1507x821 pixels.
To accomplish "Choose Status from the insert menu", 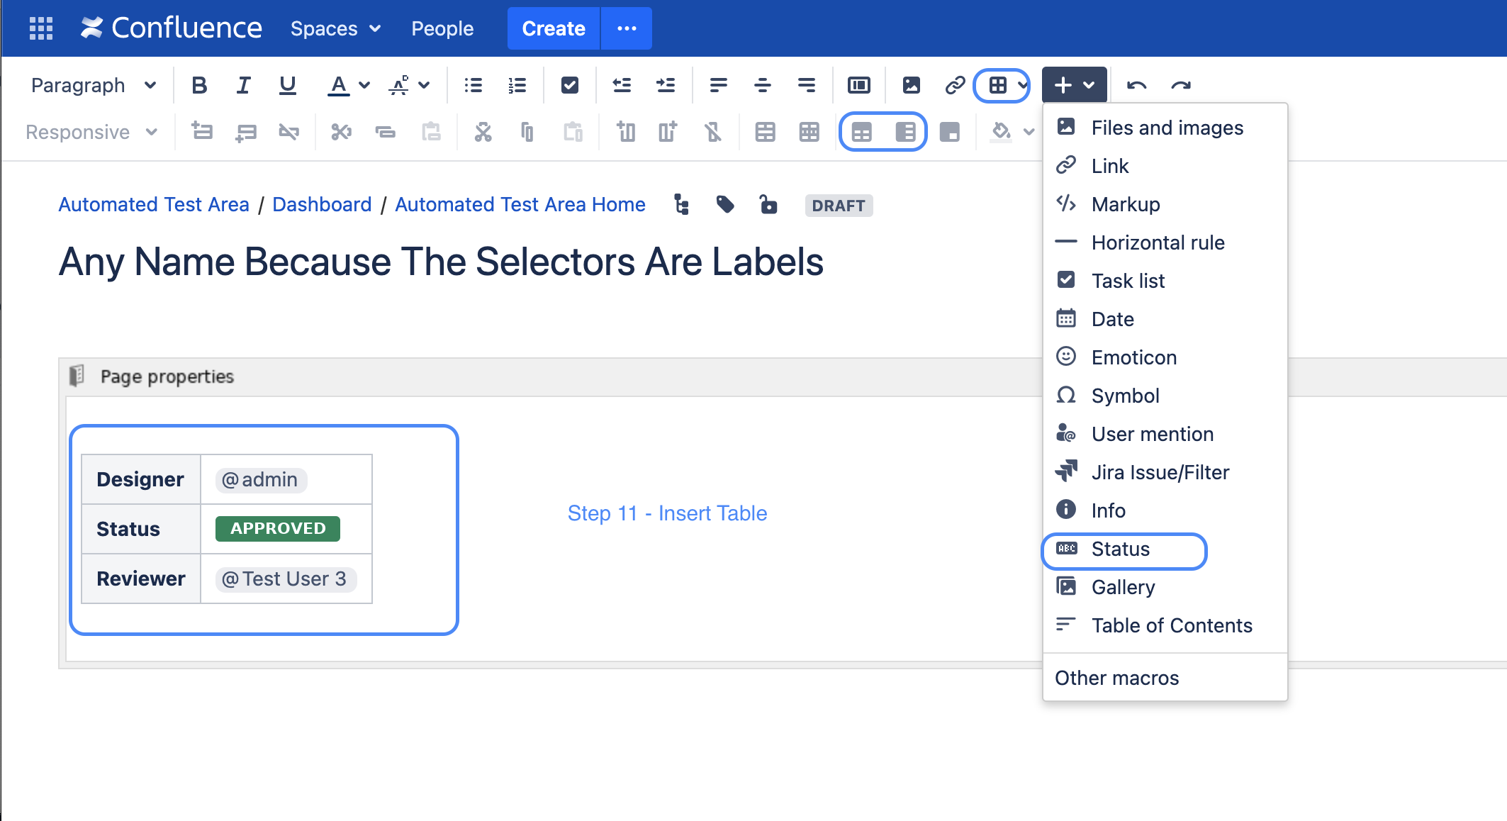I will click(1120, 549).
